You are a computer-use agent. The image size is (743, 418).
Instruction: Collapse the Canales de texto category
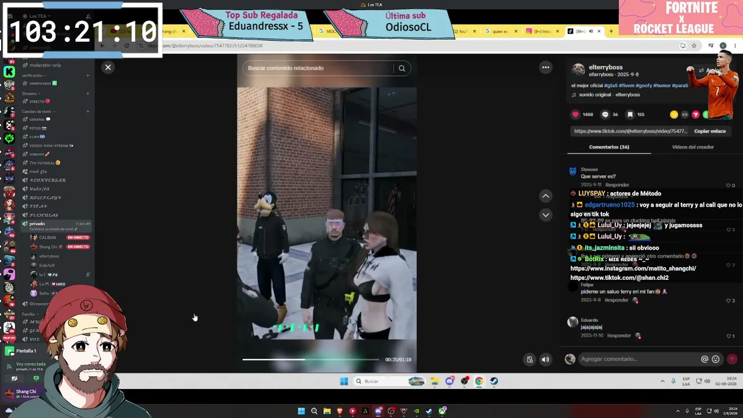point(38,111)
